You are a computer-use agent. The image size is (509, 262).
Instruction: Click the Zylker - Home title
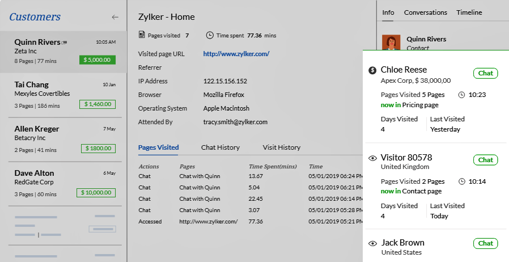pos(166,17)
